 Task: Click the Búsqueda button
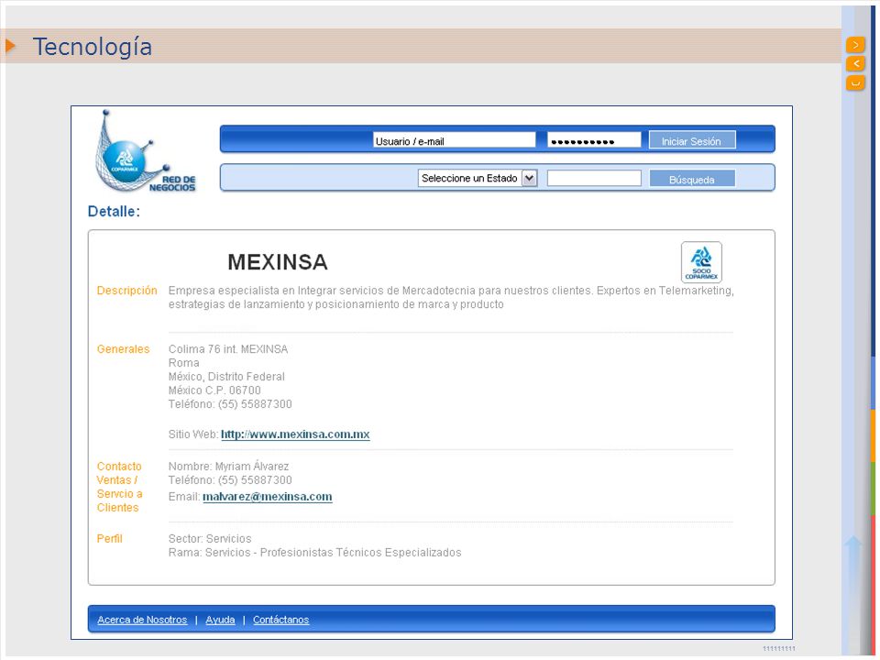click(691, 179)
